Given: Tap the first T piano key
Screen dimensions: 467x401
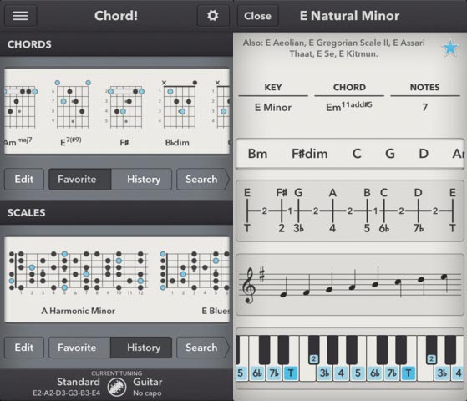Looking at the screenshot, I should tap(291, 373).
